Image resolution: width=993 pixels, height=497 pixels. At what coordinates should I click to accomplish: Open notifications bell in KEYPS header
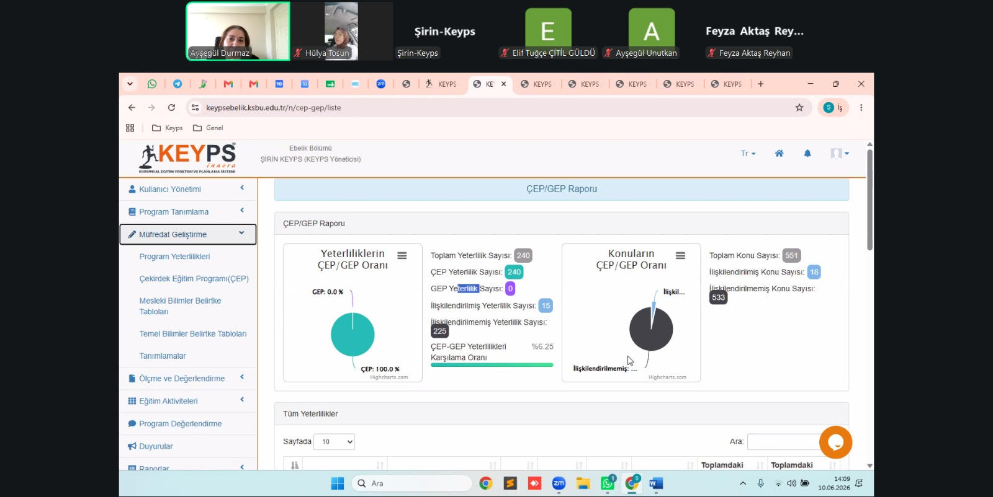[x=807, y=153]
